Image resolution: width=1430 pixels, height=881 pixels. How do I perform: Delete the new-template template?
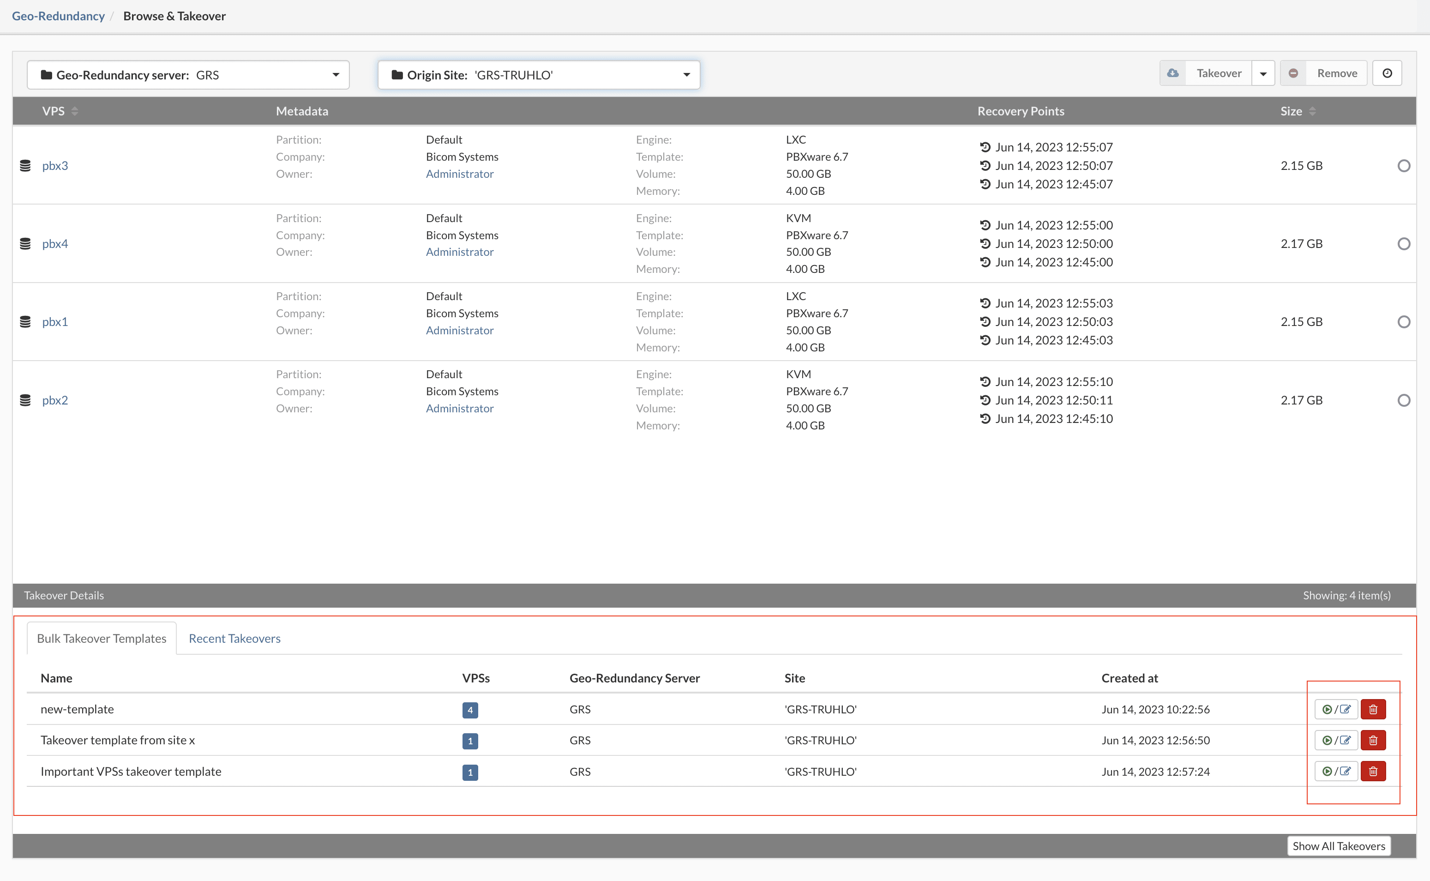coord(1373,710)
